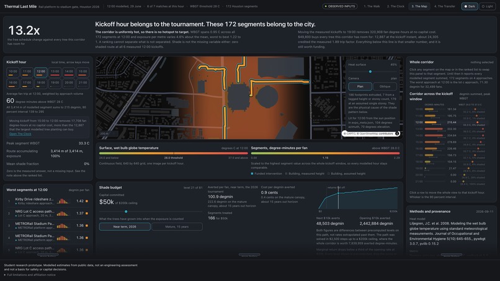Click the 21:00 corridor row in chart
500x281 pixels.
pyautogui.click(x=451, y=182)
